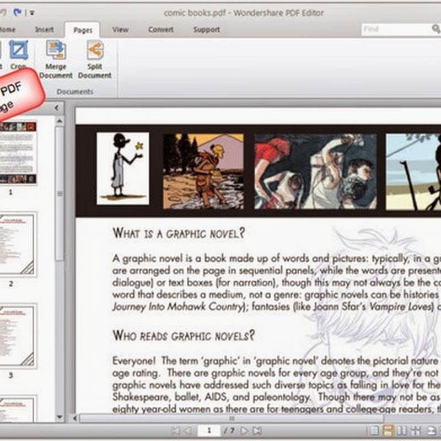The image size is (441, 441).
Task: Switch to single page view mode icon
Action: tap(374, 431)
